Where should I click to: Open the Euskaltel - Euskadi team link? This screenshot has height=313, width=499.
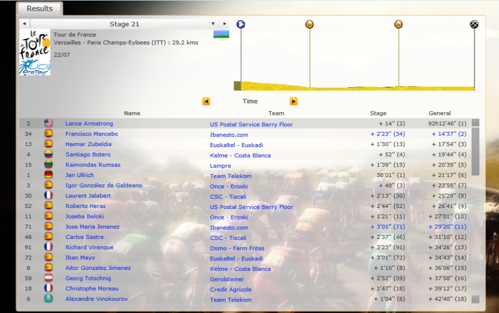pyautogui.click(x=236, y=145)
